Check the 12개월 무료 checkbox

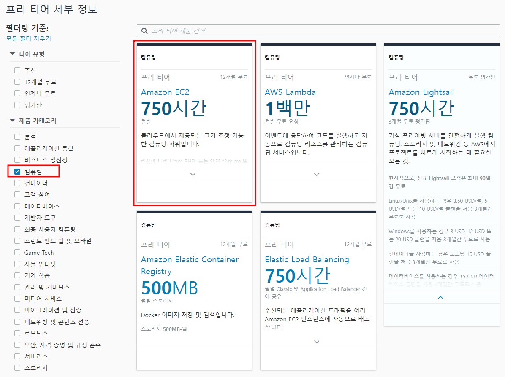point(17,82)
